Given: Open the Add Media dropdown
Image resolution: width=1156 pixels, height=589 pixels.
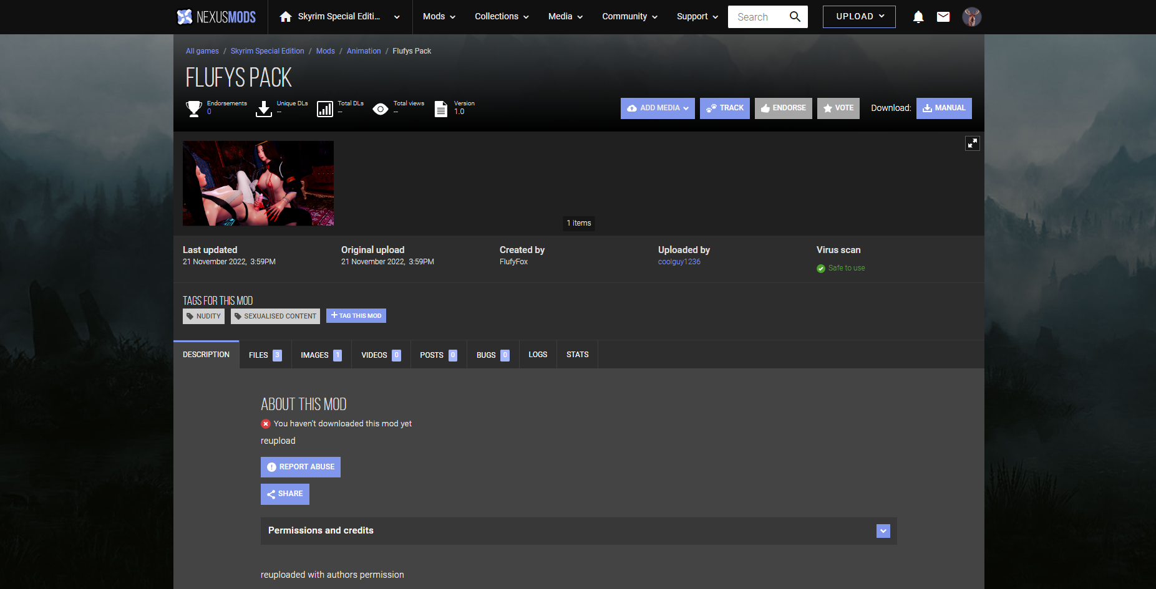Looking at the screenshot, I should pos(658,108).
